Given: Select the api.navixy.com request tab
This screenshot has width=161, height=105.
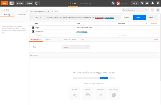Looking at the screenshot, I should click(x=40, y=11).
